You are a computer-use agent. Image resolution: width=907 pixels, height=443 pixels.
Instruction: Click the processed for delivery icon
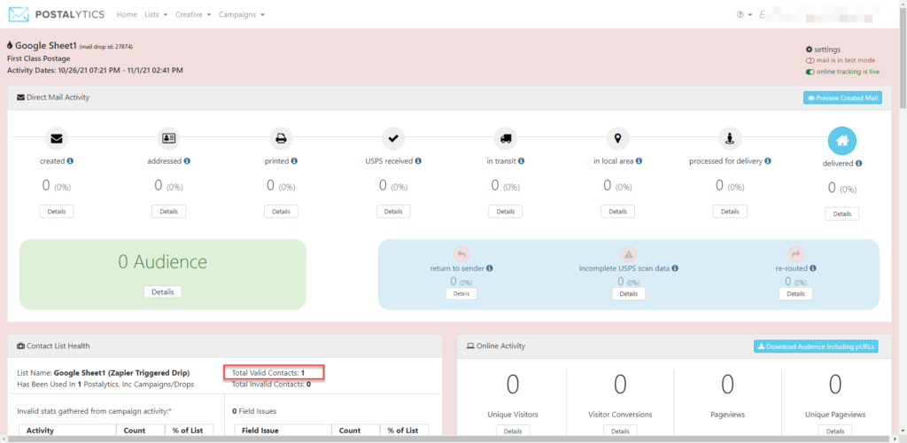click(730, 139)
